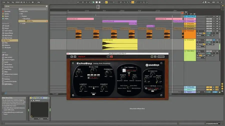
Task: Click EchoBoy Default preset name field
Action: point(92,57)
